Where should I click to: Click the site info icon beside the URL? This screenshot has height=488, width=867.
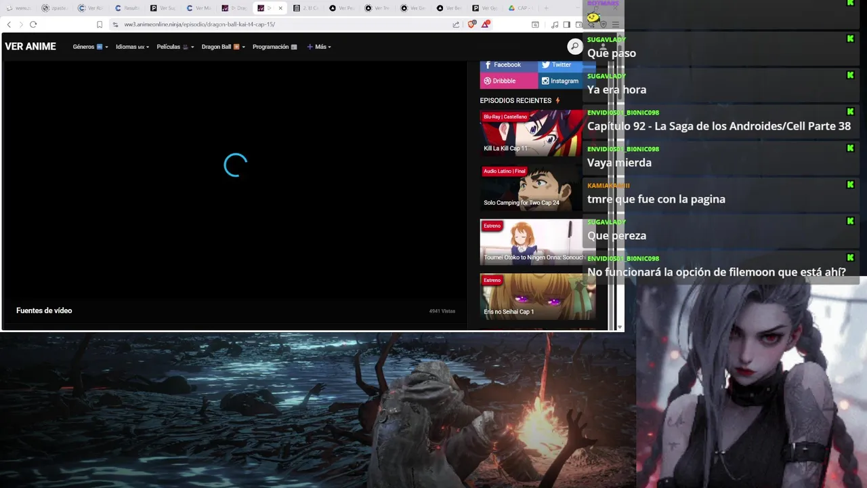(116, 24)
